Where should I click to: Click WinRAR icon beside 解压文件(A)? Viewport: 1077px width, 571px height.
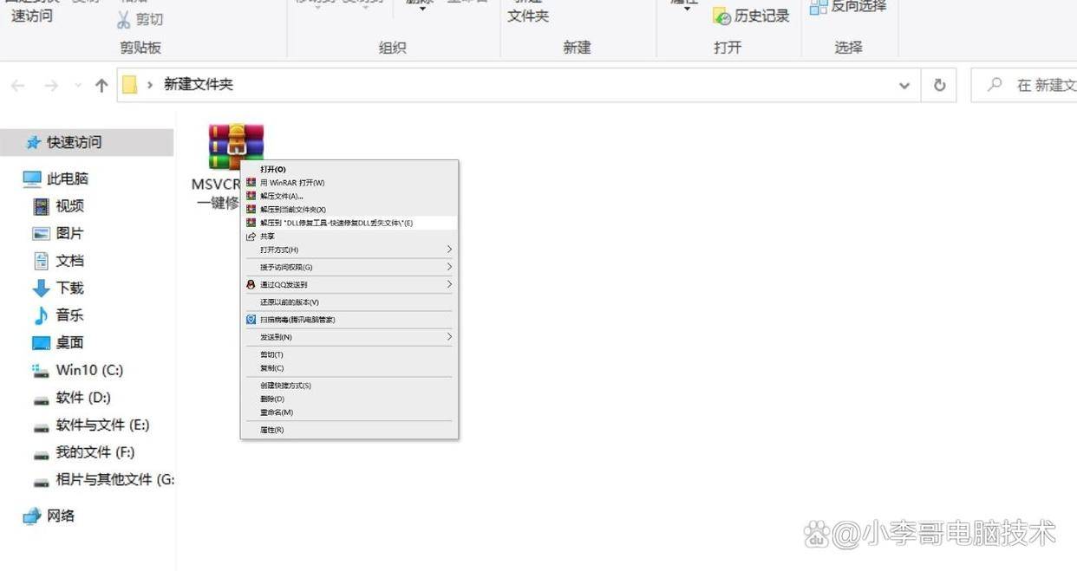point(251,196)
